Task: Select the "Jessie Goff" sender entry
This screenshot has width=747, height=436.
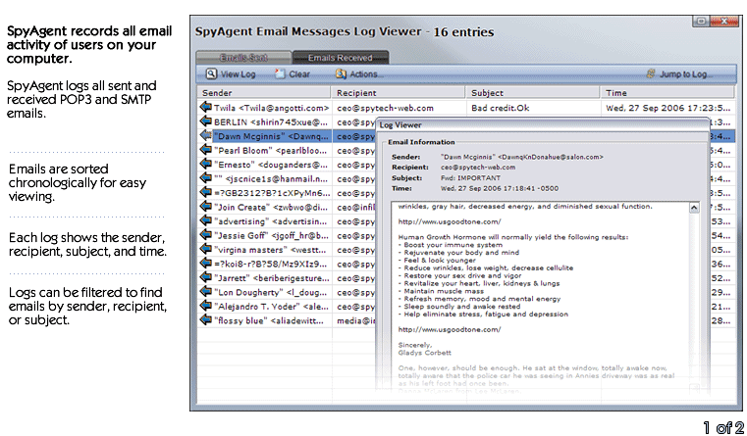Action: click(x=271, y=236)
